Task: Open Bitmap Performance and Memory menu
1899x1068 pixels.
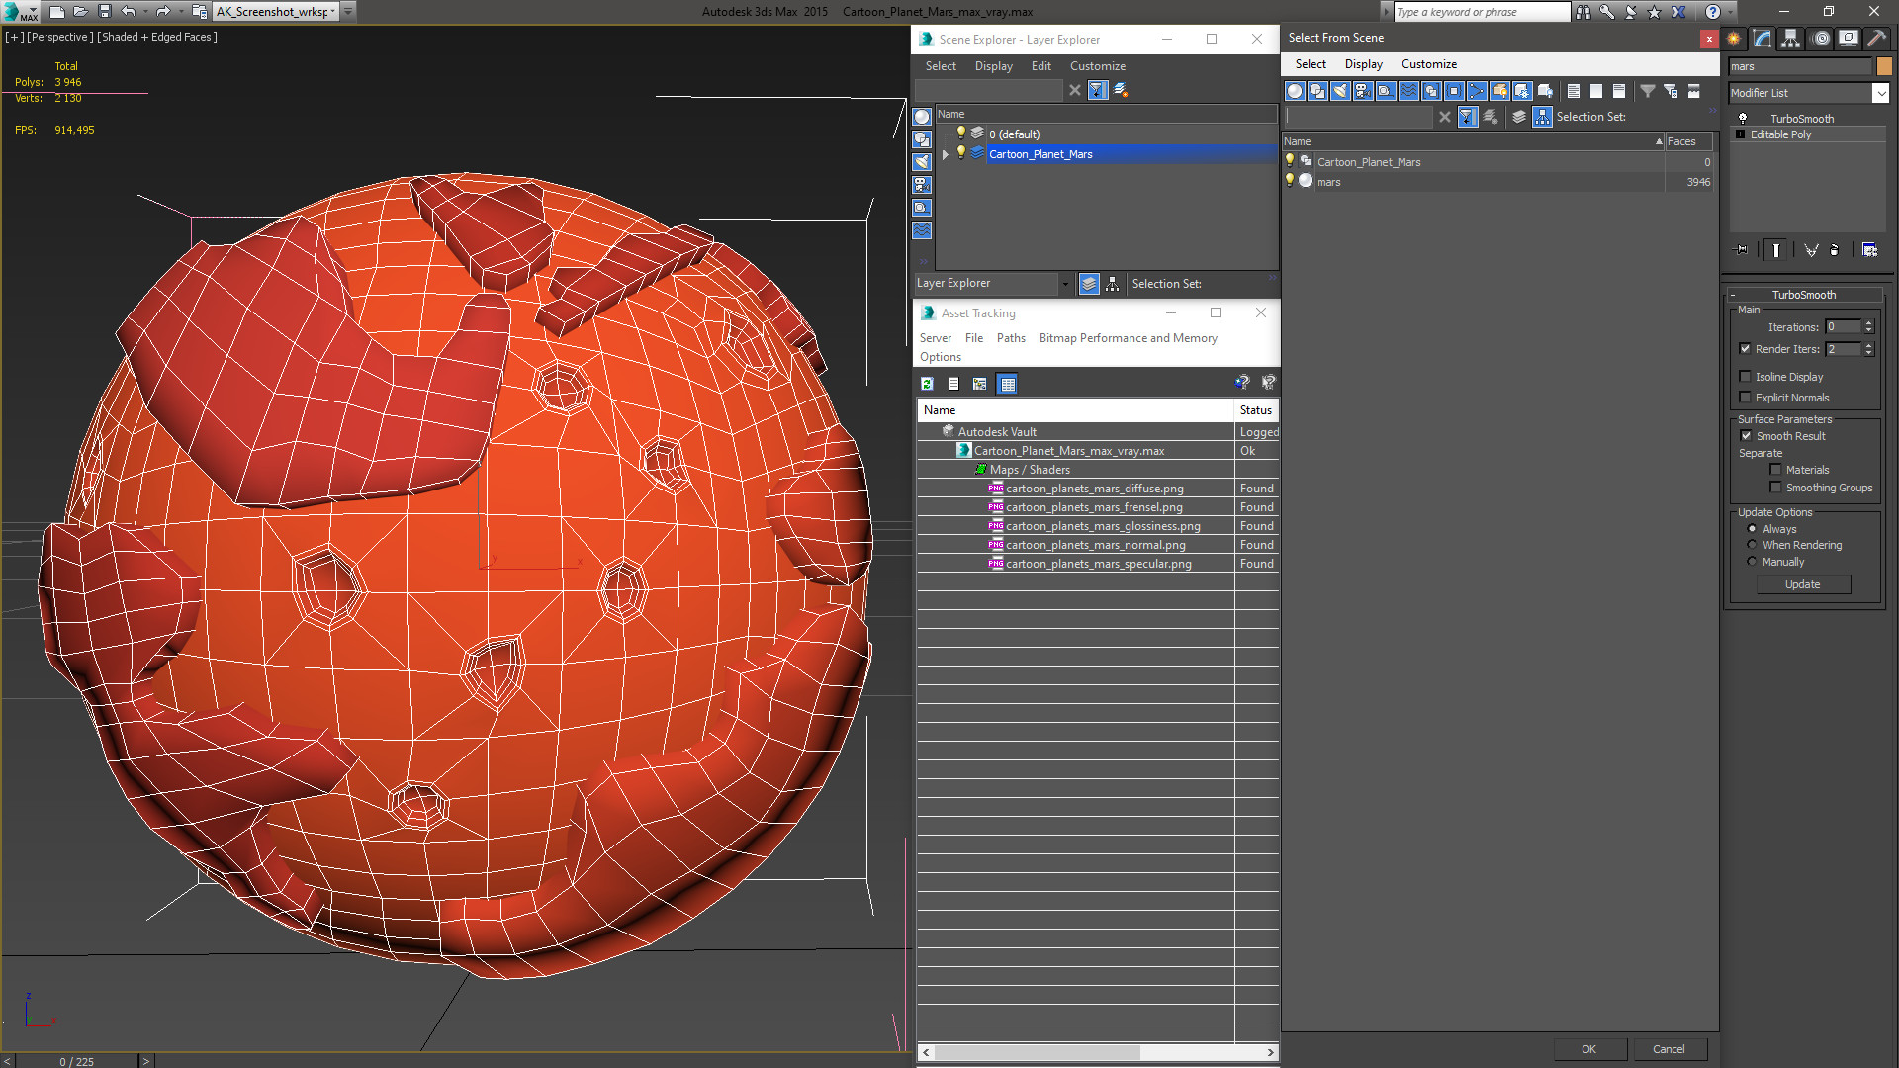Action: pyautogui.click(x=1128, y=338)
